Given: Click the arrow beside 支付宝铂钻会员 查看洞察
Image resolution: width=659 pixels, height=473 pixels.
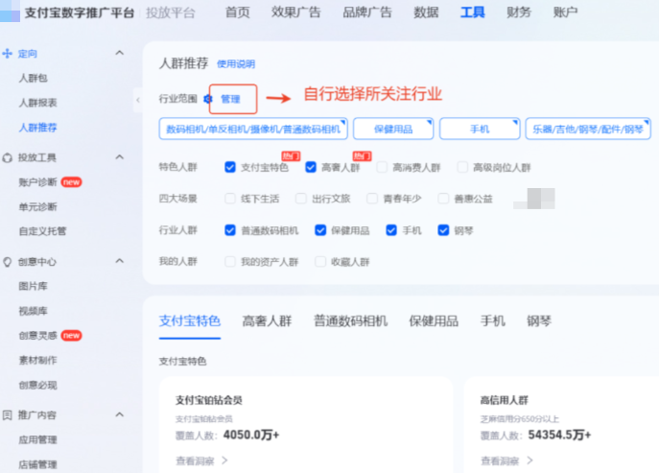Looking at the screenshot, I should click(224, 461).
